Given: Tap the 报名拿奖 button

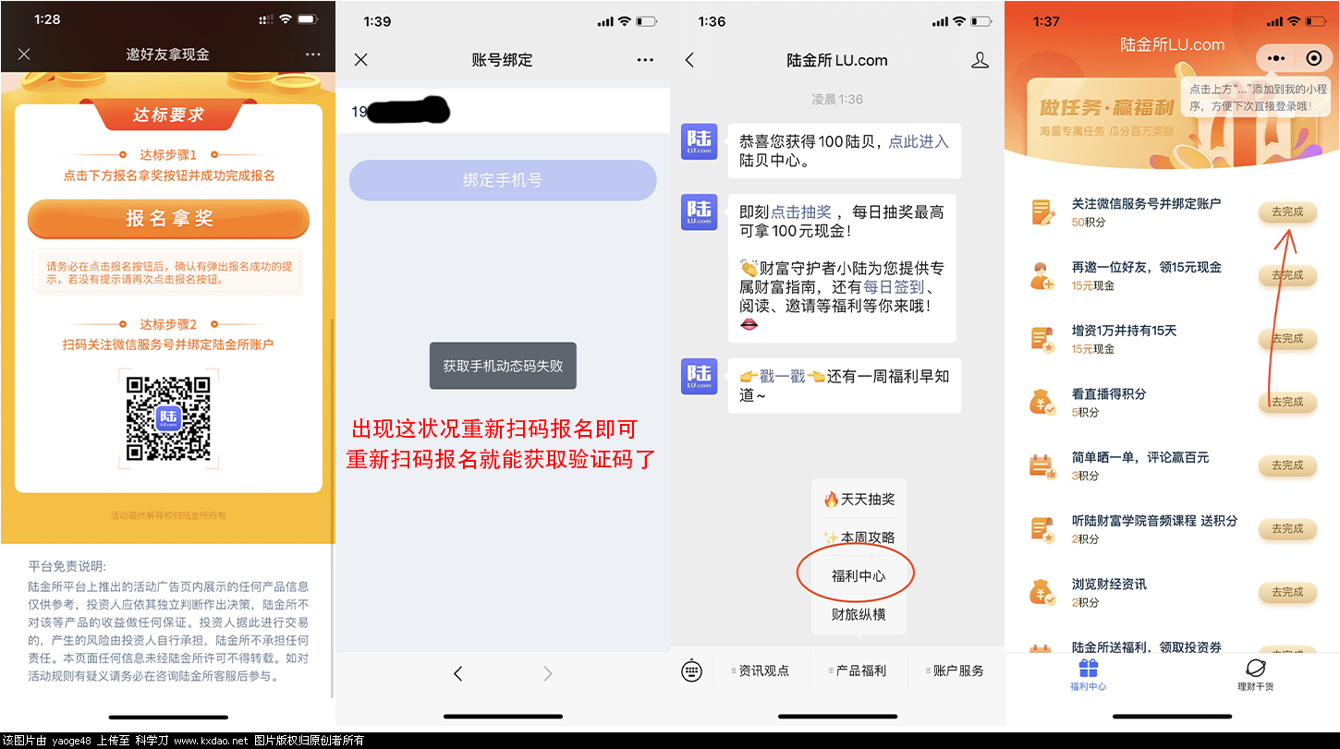Looking at the screenshot, I should click(x=168, y=219).
